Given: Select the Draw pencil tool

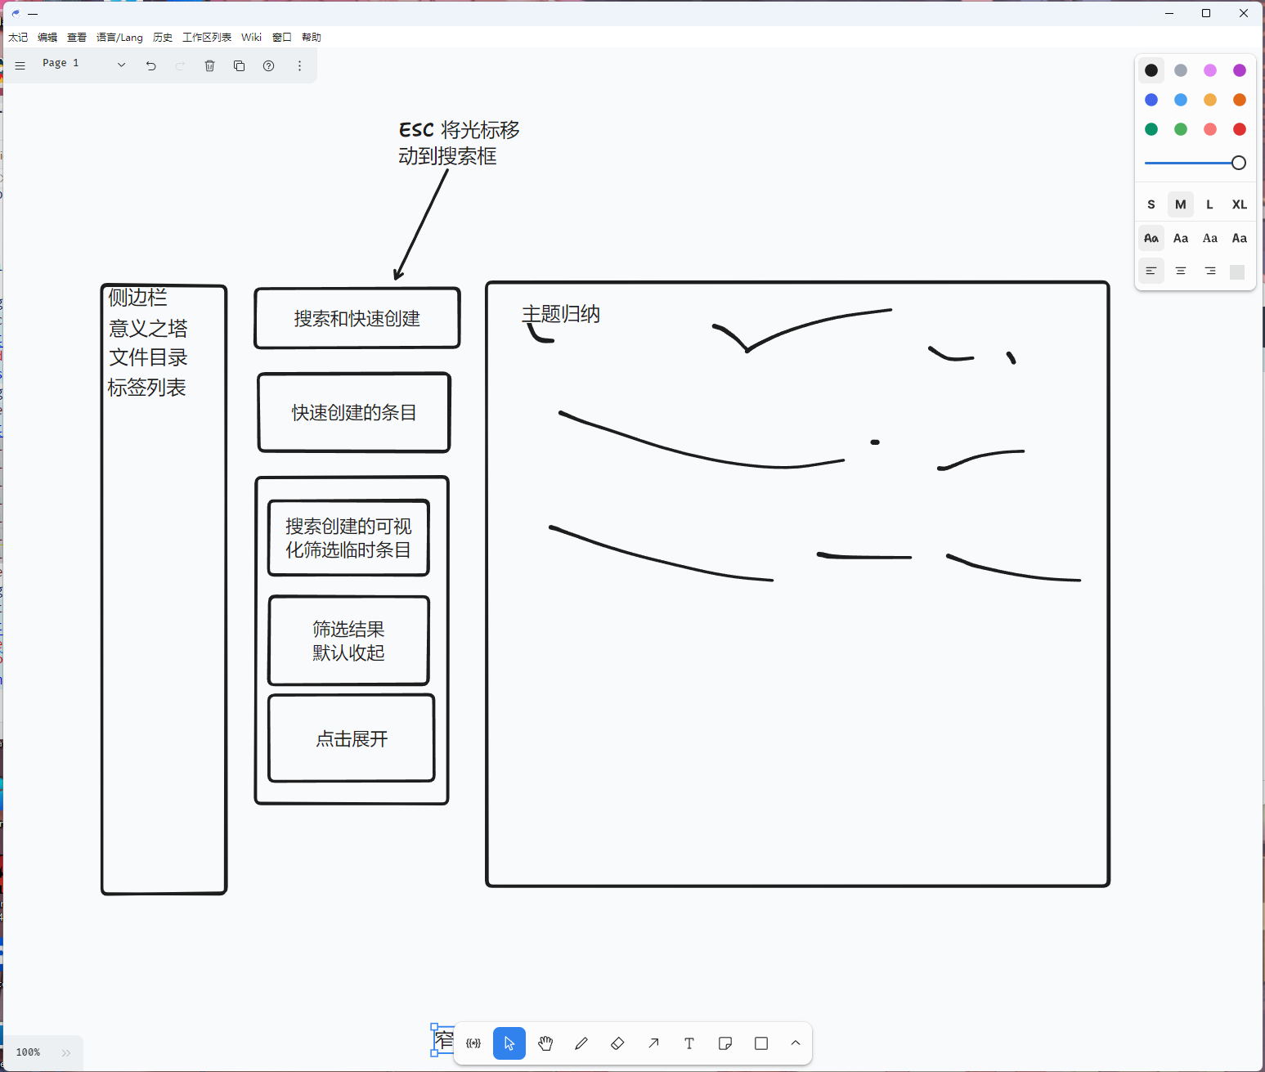Looking at the screenshot, I should click(581, 1043).
